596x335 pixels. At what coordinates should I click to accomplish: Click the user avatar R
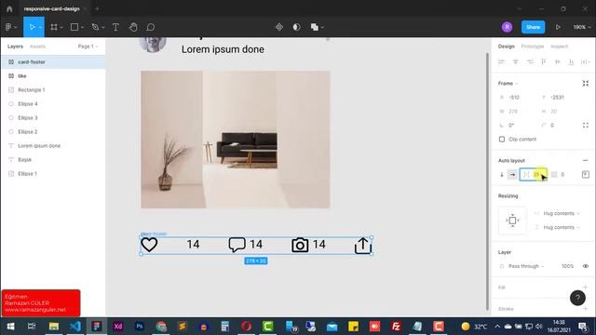(x=507, y=27)
